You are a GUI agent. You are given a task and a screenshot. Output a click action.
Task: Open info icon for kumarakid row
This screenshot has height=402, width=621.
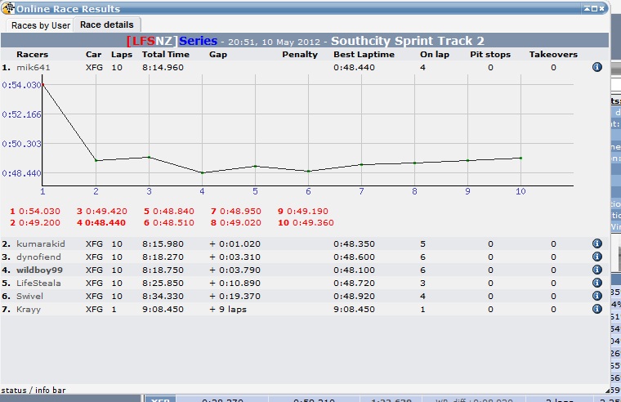point(596,243)
